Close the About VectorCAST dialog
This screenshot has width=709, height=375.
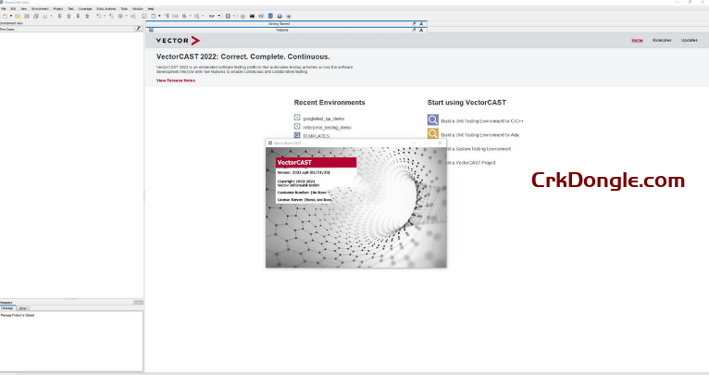point(441,143)
